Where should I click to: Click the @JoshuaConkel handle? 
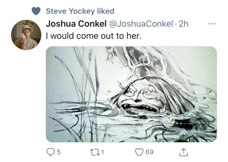141,24
